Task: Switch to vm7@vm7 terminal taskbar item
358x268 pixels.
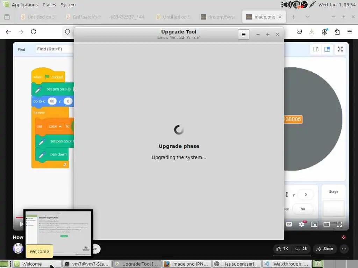Action: point(87,264)
